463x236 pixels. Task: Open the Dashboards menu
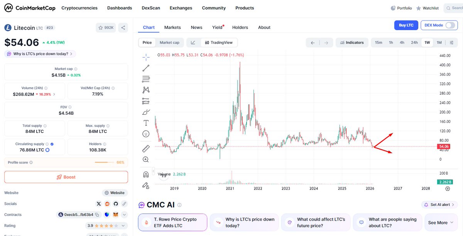[120, 8]
